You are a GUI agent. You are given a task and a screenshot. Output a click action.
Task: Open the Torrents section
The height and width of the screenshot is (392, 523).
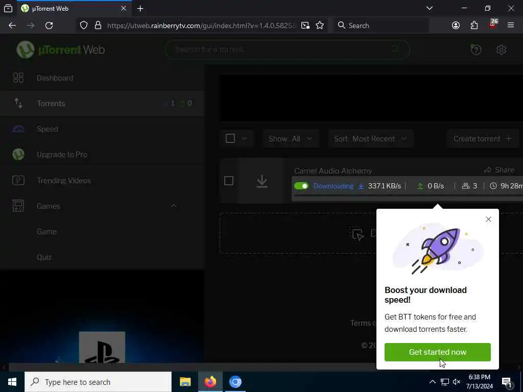[51, 103]
